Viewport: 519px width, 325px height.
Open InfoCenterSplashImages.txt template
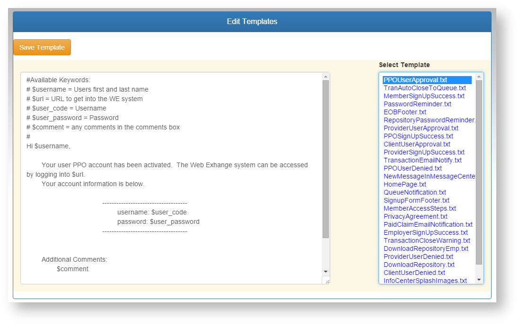click(x=425, y=281)
